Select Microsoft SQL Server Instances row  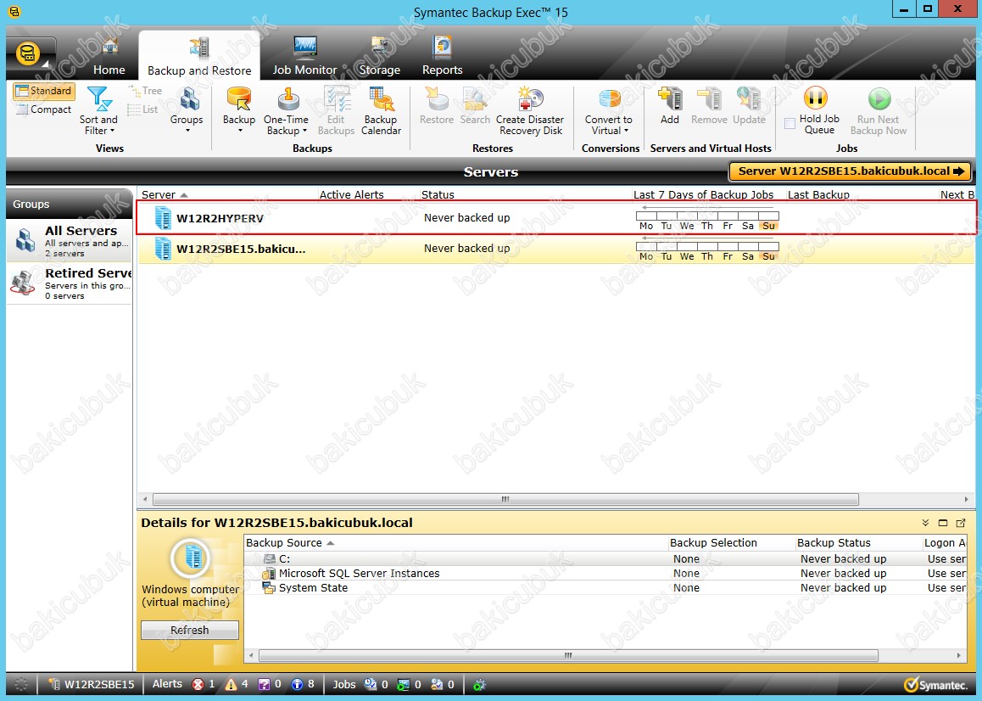click(x=605, y=573)
